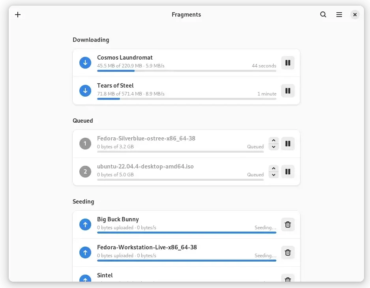Click the ubuntu-22.04.4 empty progress bar

(x=180, y=180)
